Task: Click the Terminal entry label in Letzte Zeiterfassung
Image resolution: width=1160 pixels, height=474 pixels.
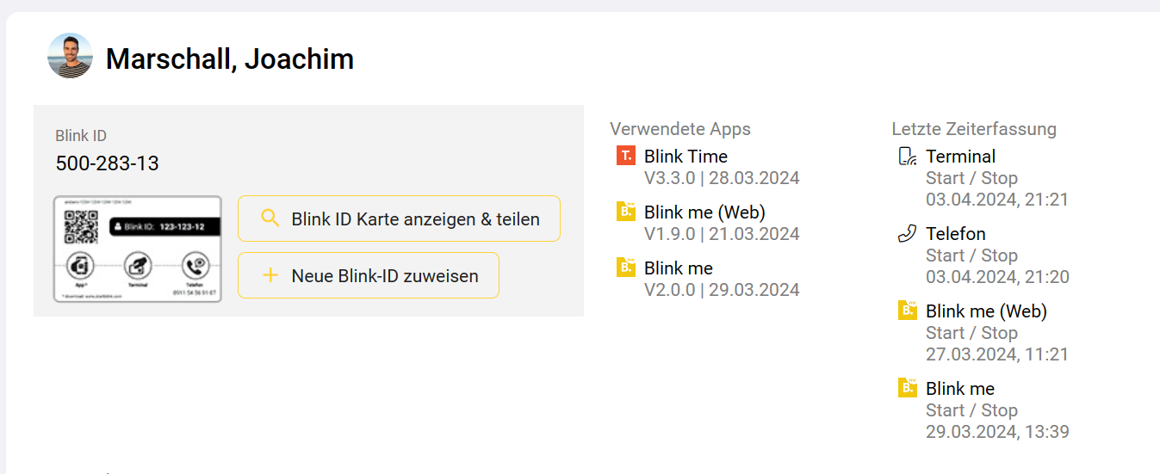Action: [x=960, y=157]
